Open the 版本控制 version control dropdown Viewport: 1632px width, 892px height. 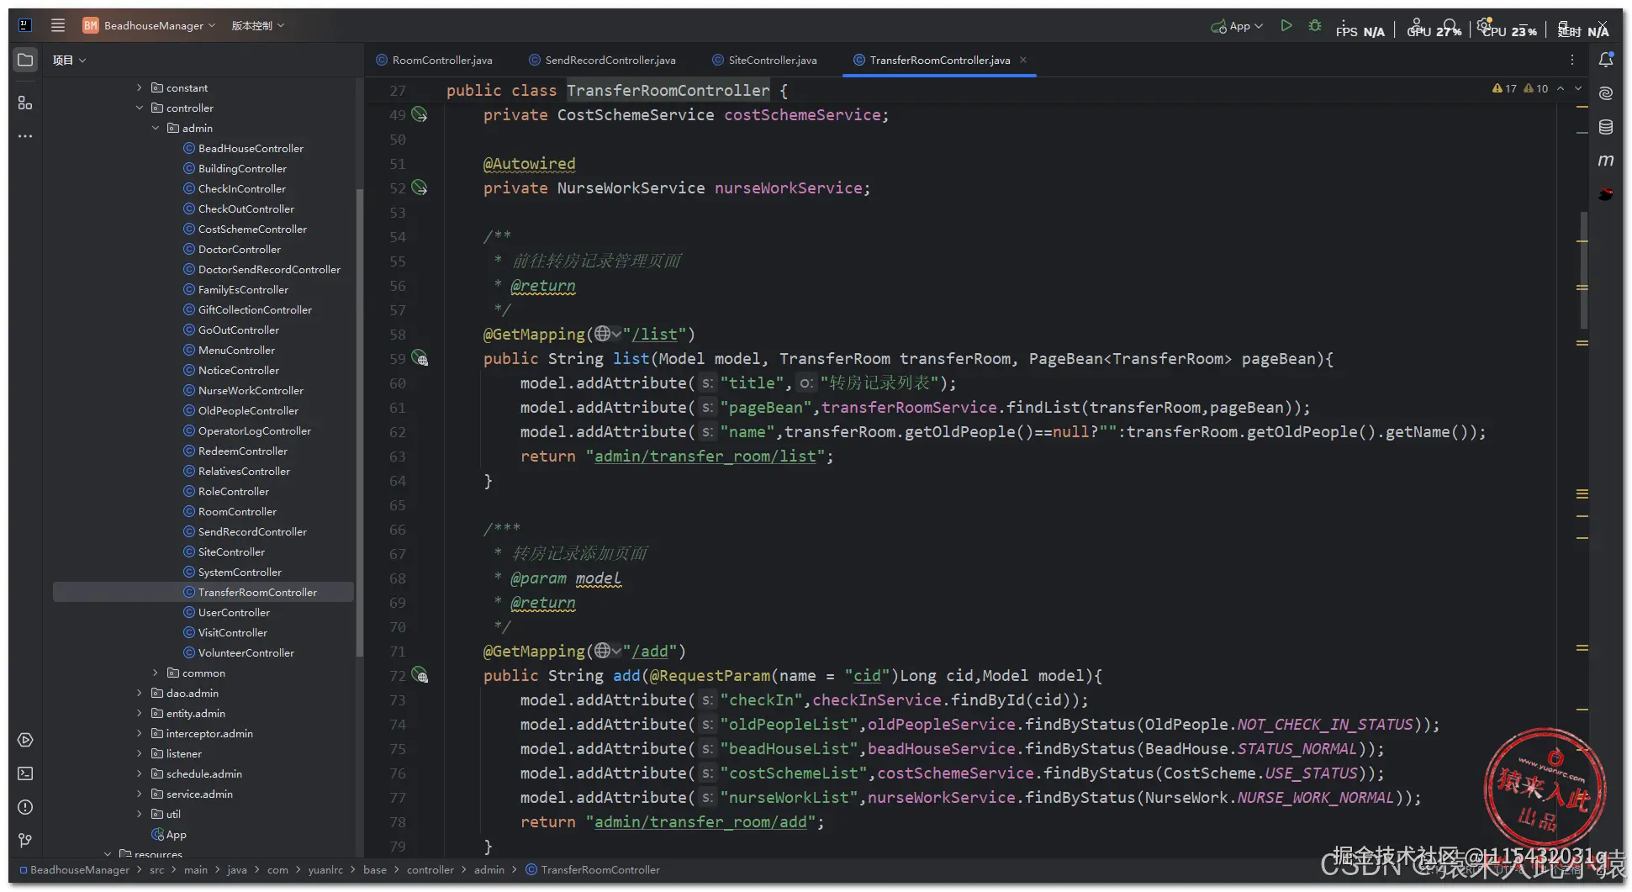click(258, 25)
